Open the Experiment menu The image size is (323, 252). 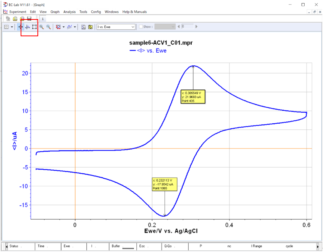[18, 12]
